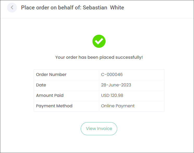Click the back arrow button
Image resolution: width=194 pixels, height=153 pixels.
click(12, 8)
